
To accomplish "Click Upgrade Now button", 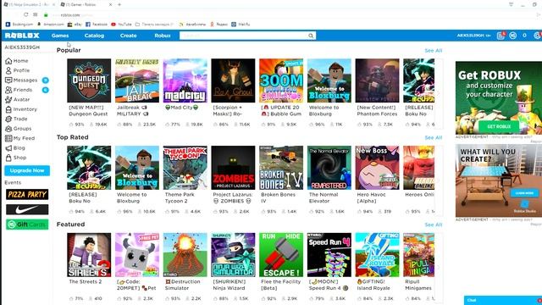I will [27, 170].
